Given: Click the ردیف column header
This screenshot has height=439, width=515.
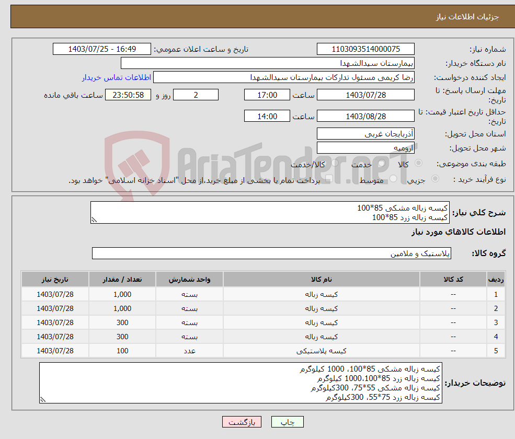Looking at the screenshot, I should [496, 279].
